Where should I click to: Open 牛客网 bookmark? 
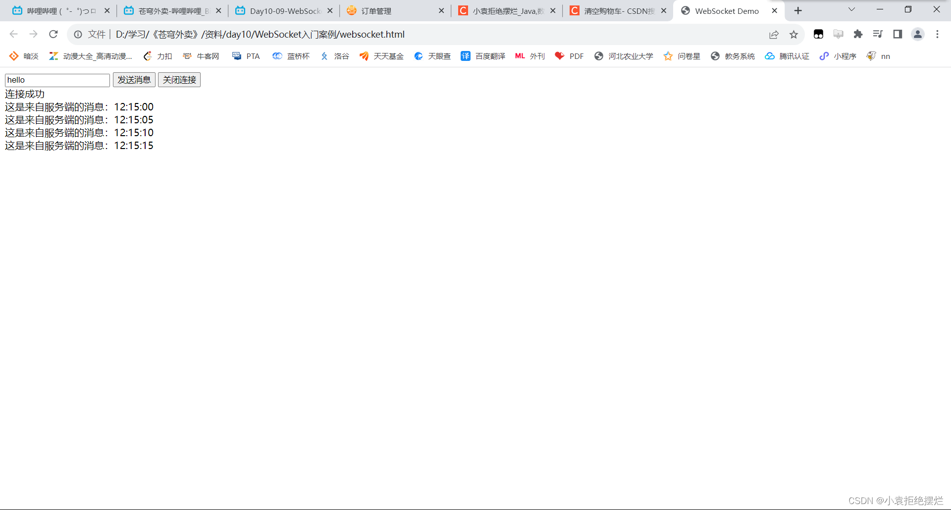[201, 56]
